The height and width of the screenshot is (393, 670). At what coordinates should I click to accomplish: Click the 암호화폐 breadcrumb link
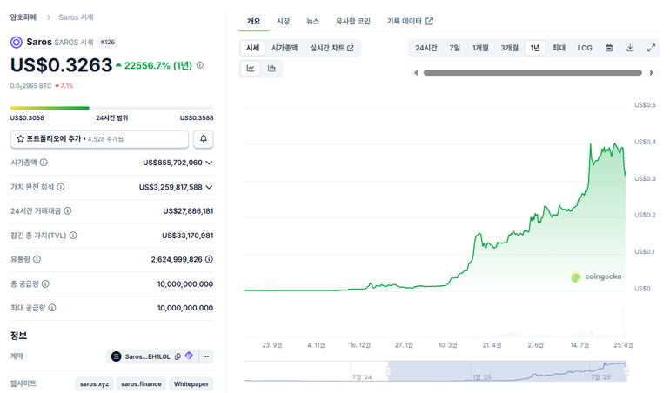click(x=23, y=17)
